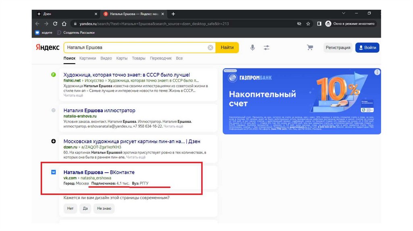This screenshot has width=413, height=231.
Task: Click the Город: Москва text
Action: [76, 184]
